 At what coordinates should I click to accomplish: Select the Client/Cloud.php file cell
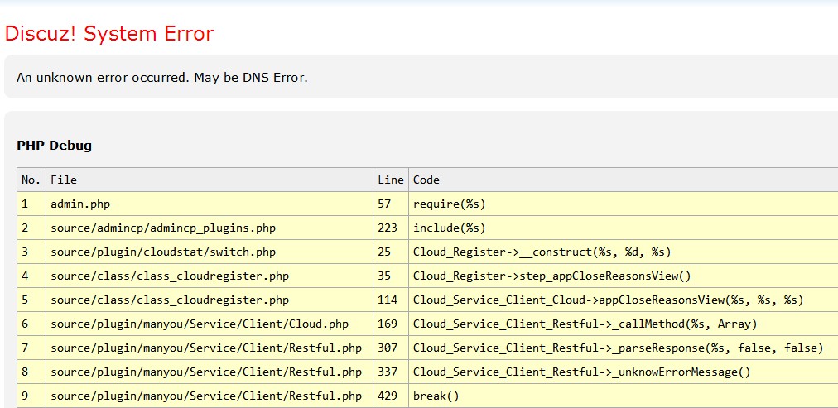[200, 324]
